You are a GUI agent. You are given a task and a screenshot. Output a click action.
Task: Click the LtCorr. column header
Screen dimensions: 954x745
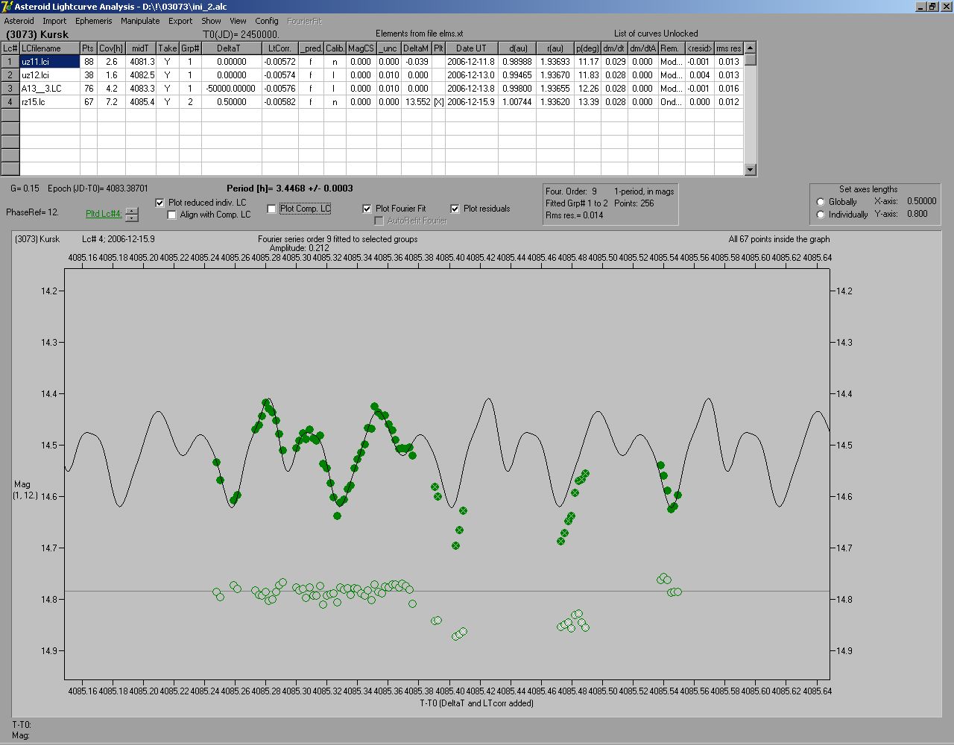(280, 48)
